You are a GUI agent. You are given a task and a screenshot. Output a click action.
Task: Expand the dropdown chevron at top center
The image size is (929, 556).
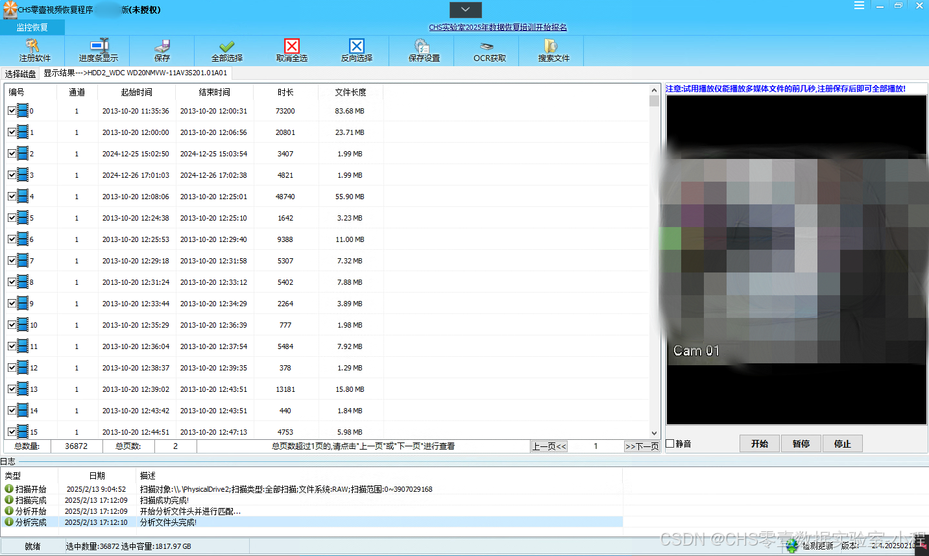point(465,10)
